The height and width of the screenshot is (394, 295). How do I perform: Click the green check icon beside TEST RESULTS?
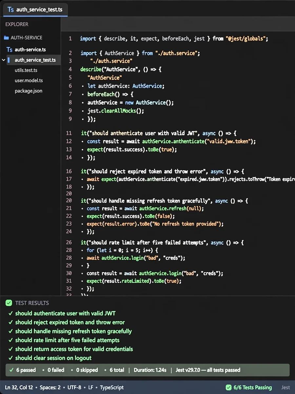point(9,303)
